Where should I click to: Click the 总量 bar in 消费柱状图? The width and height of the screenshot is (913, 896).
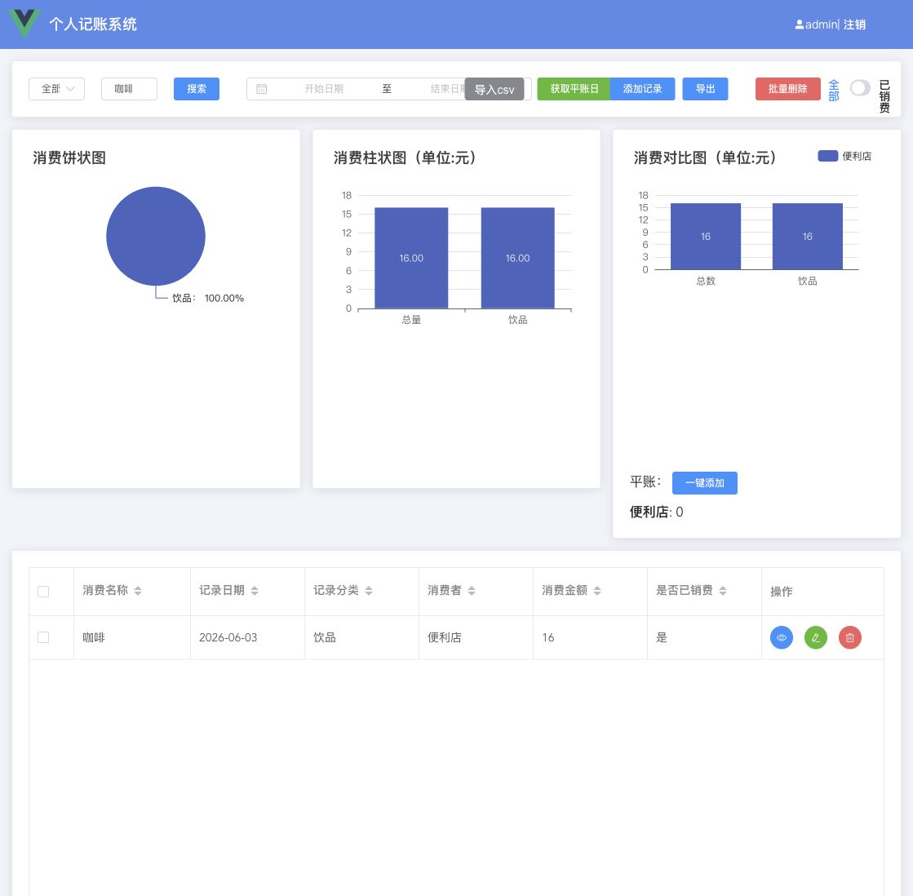coord(411,258)
